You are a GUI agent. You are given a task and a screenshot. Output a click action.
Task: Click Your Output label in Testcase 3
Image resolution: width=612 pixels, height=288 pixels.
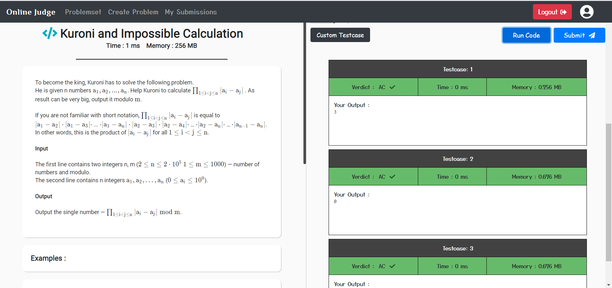(352, 284)
